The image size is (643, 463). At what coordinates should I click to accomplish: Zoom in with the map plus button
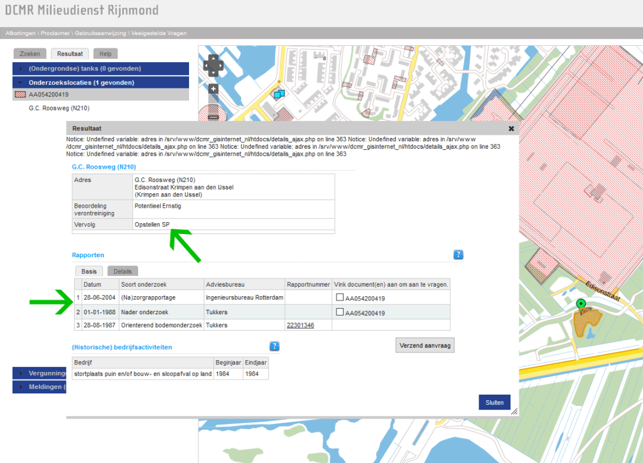[x=213, y=89]
